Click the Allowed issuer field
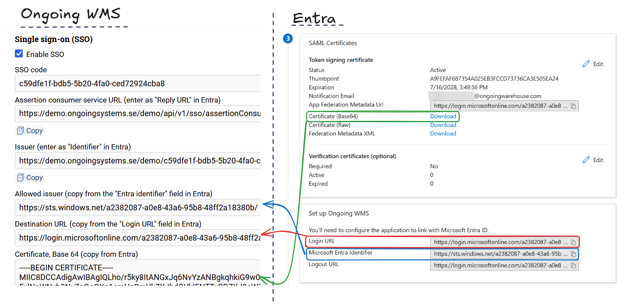Viewport: 624px width, 305px height. coord(138,207)
